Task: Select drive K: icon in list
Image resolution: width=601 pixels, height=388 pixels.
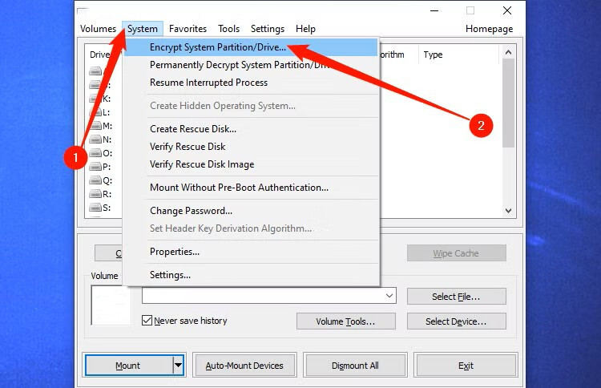Action: click(x=95, y=99)
